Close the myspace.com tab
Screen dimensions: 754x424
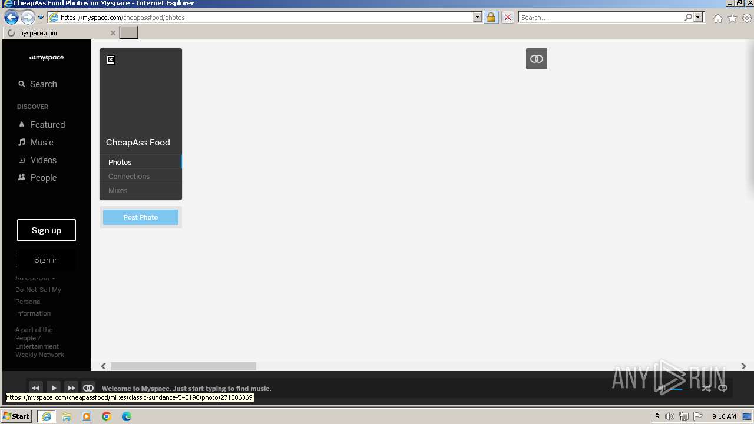(113, 33)
